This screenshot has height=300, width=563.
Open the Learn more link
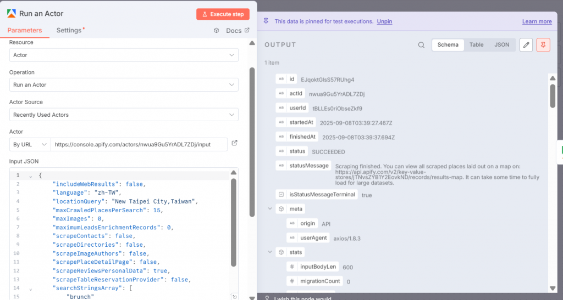[x=537, y=21]
